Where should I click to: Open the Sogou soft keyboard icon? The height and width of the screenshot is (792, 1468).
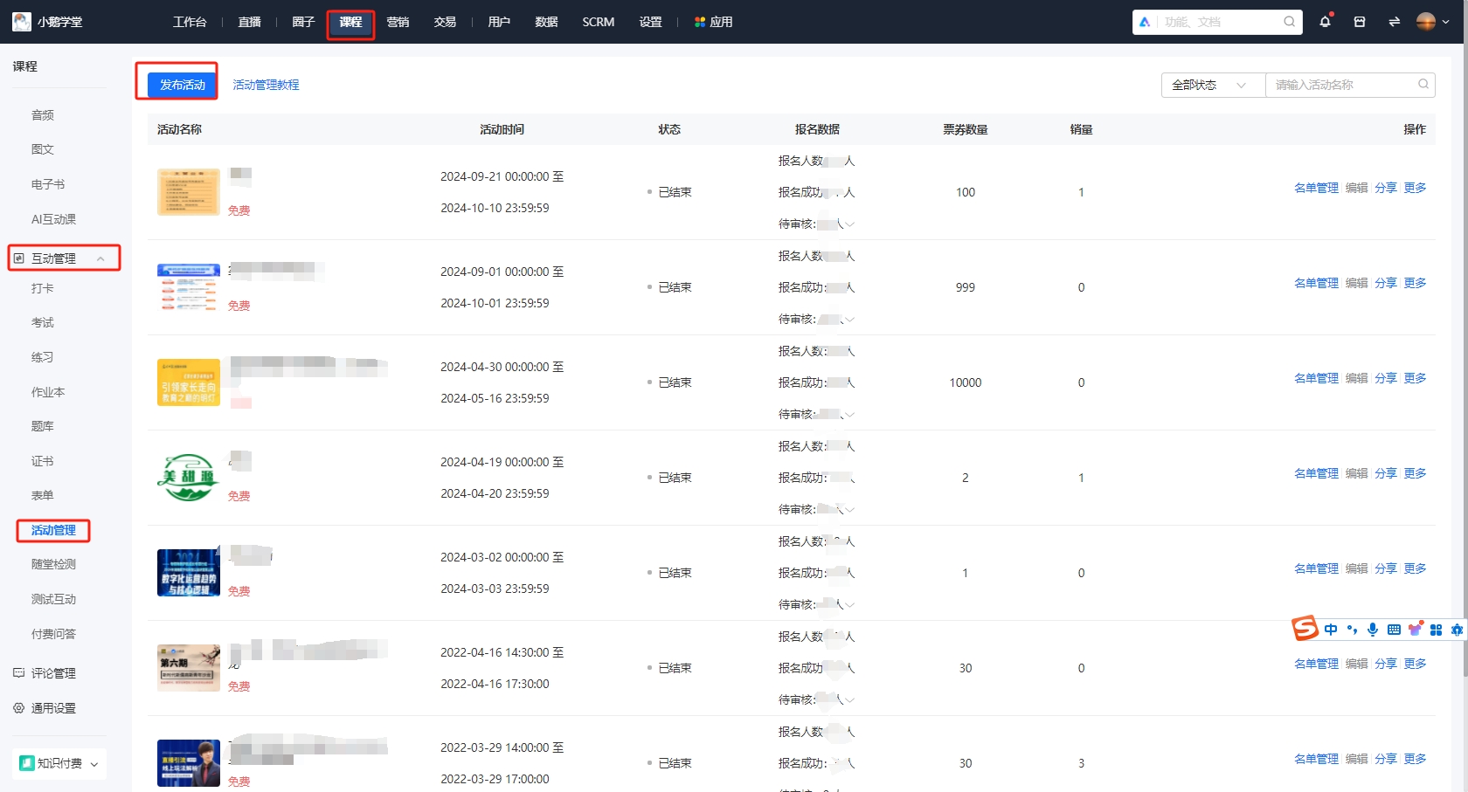tap(1394, 630)
